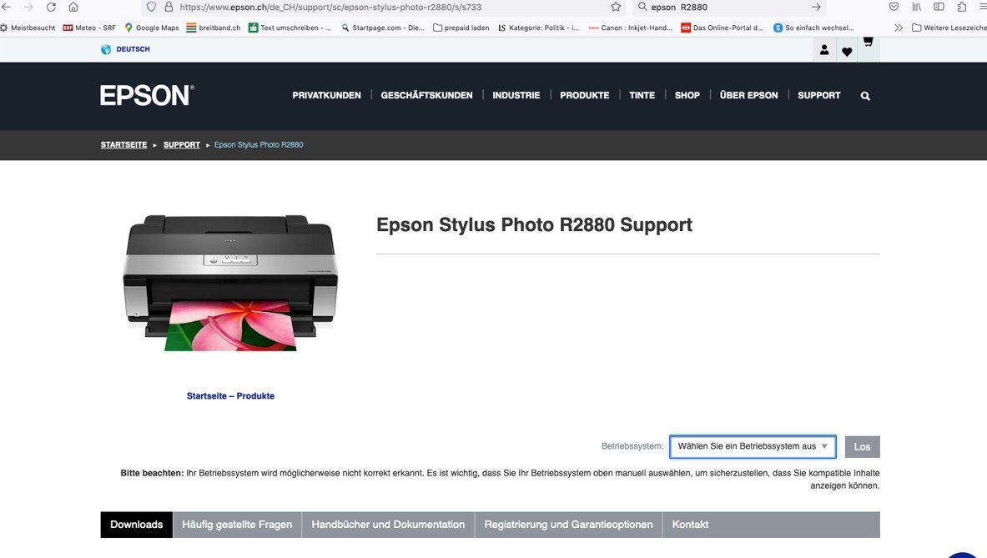Open the Weitere Lesezeichen folder
This screenshot has height=558, width=987.
click(x=949, y=28)
